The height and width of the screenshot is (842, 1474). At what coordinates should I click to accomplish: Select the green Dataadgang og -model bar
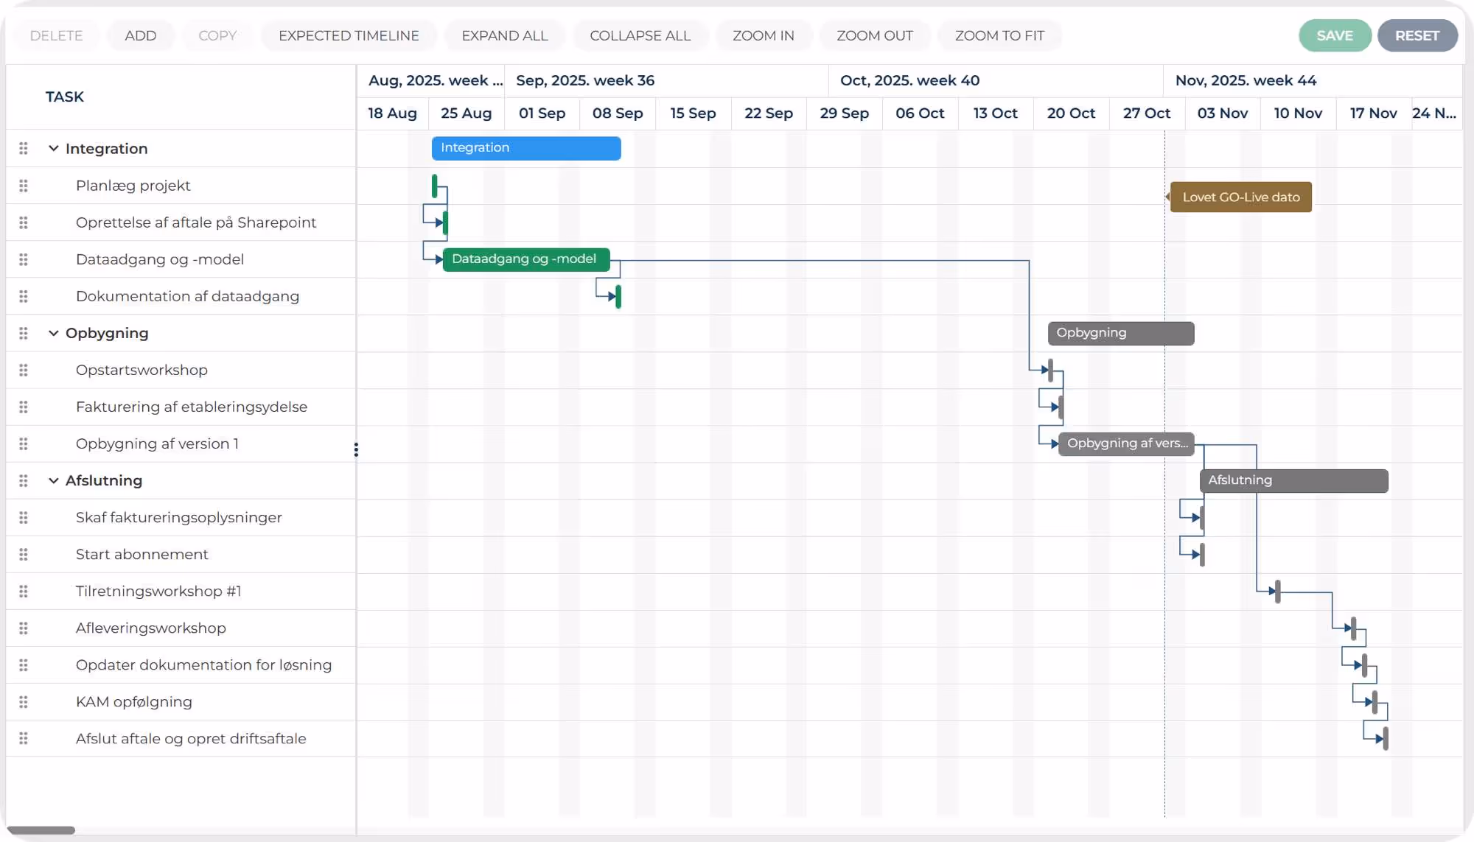tap(525, 259)
